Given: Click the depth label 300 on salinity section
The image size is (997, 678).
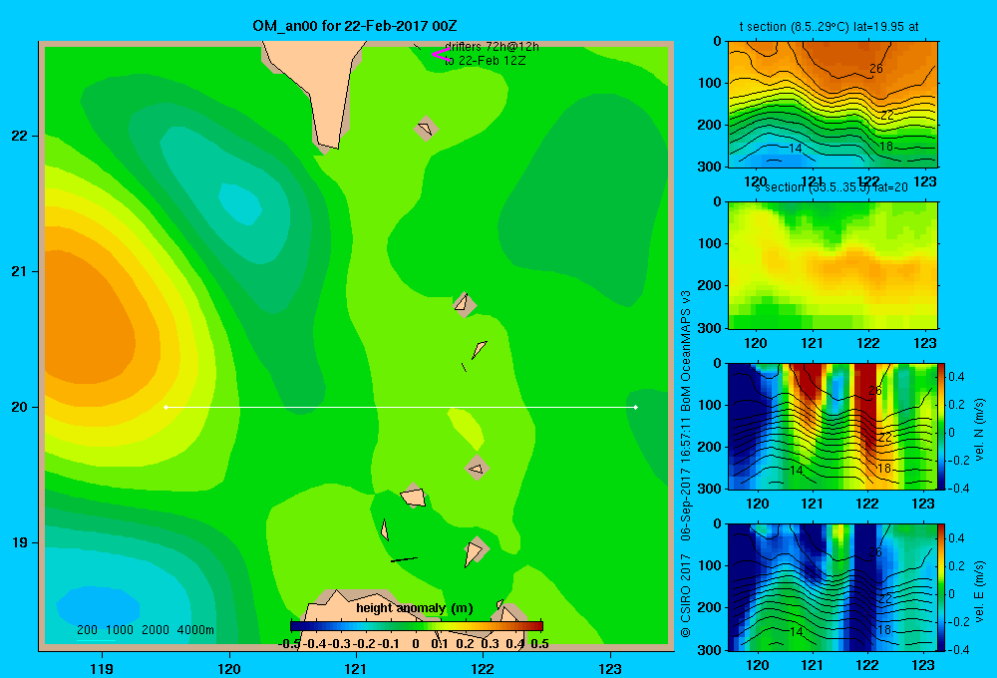Looking at the screenshot, I should pyautogui.click(x=709, y=328).
